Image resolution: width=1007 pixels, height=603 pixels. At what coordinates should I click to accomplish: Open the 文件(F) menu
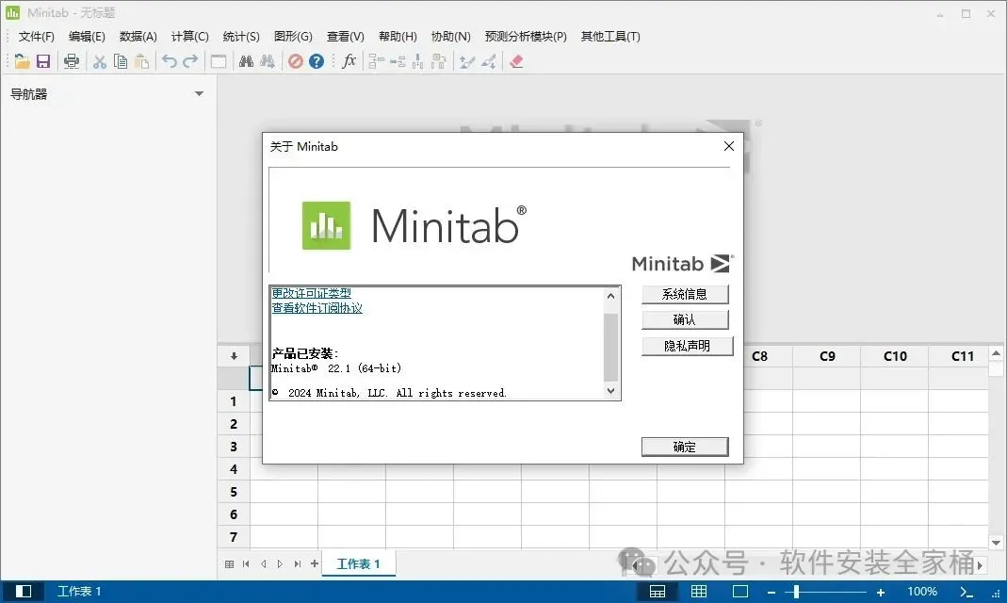coord(36,37)
